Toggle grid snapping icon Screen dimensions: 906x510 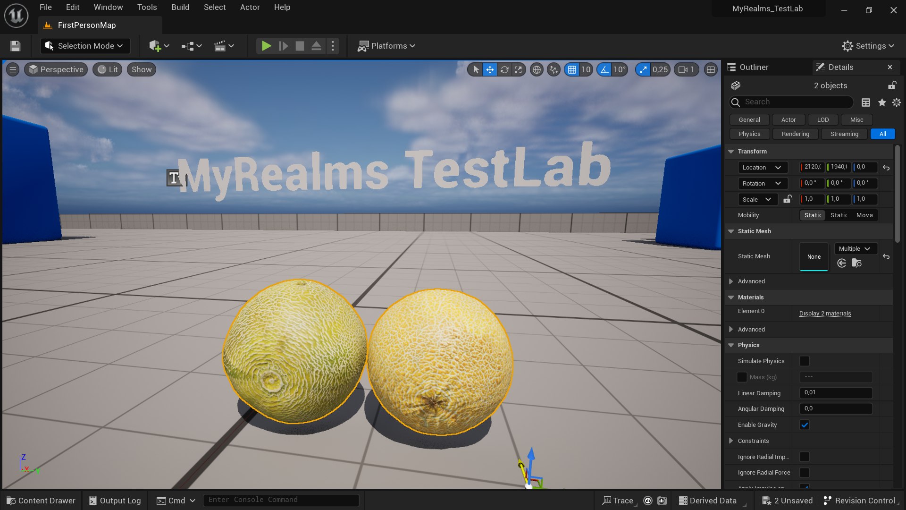(x=572, y=69)
